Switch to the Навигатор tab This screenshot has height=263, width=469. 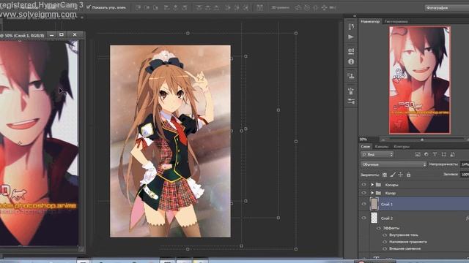[x=370, y=21]
